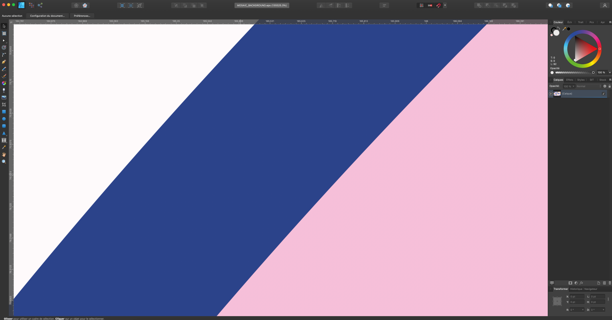This screenshot has height=320, width=612.
Task: Expand the (Calque) layer disclosure arrow
Action: (551, 94)
